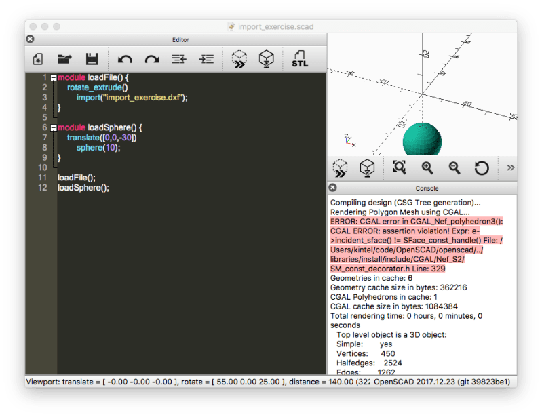Zoom in on the 3D view
The image size is (542, 417).
(427, 168)
